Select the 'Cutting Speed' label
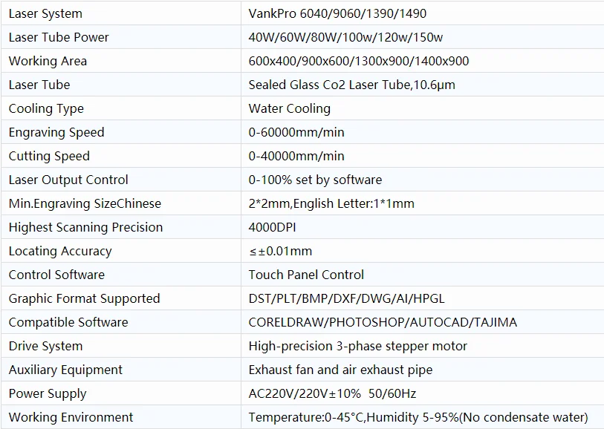The height and width of the screenshot is (429, 604). (x=49, y=156)
